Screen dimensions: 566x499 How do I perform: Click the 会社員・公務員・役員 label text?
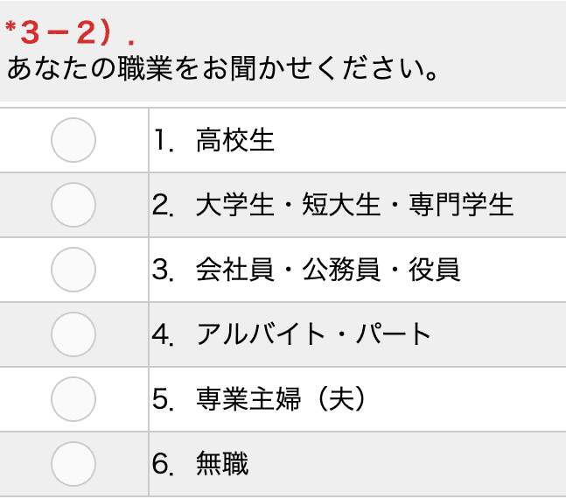[328, 270]
